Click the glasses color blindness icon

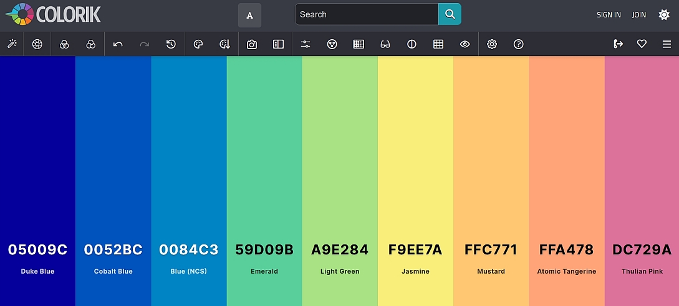coord(385,44)
